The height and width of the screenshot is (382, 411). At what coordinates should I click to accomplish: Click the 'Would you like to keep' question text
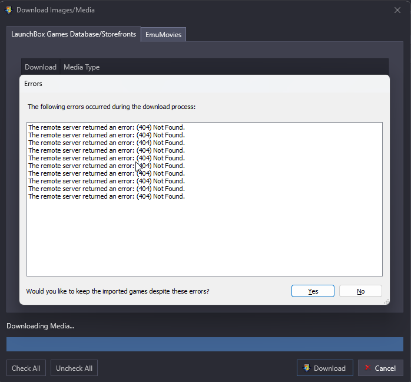[118, 291]
